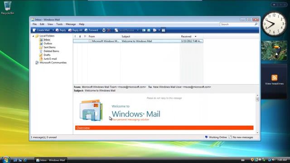Image resolution: width=290 pixels, height=163 pixels.
Task: Open the View menu
Action: [x=50, y=24]
